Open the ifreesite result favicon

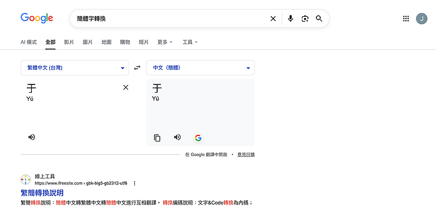click(26, 179)
